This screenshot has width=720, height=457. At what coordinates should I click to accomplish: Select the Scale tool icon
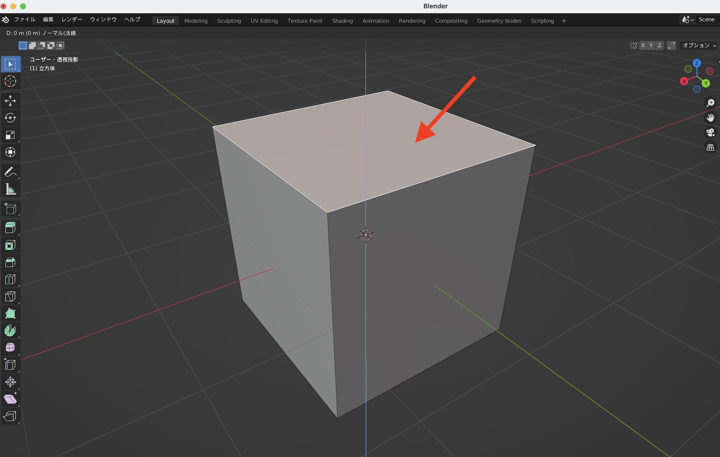[x=10, y=135]
